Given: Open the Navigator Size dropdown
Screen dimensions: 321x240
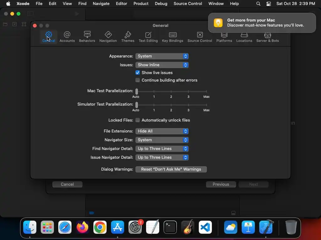Looking at the screenshot, I should coord(162,140).
